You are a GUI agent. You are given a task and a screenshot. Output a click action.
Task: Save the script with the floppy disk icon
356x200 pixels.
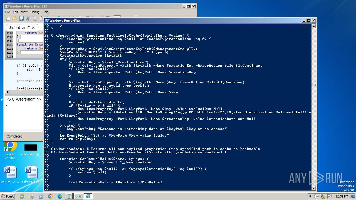(21, 18)
